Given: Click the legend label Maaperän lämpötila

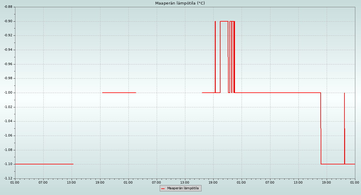Looking at the screenshot, I should [x=183, y=188].
